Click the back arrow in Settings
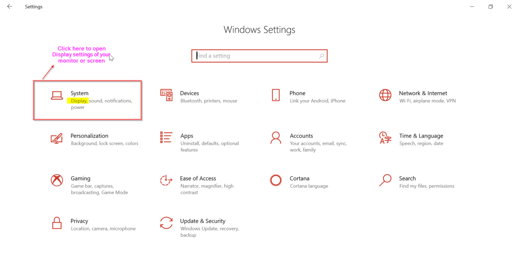 10,6
